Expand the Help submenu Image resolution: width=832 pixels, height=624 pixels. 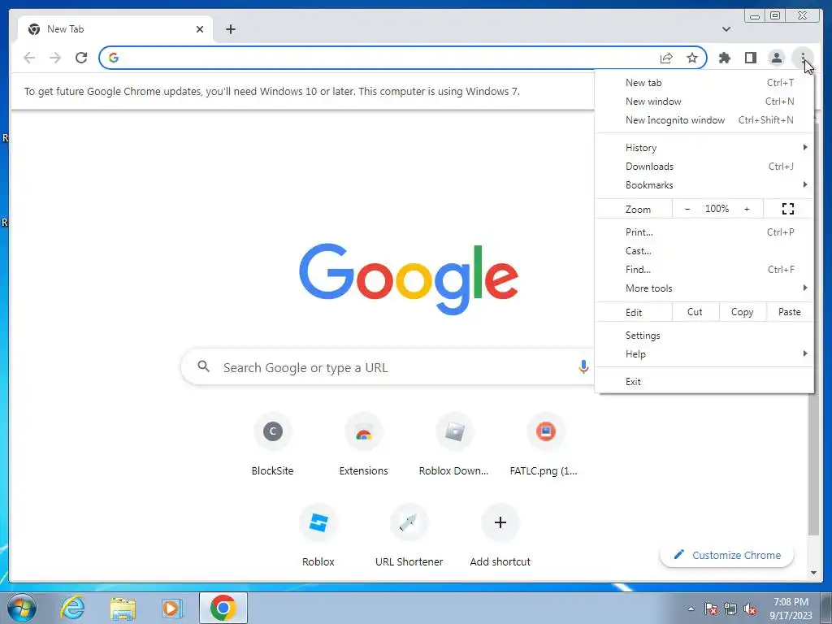click(x=704, y=354)
